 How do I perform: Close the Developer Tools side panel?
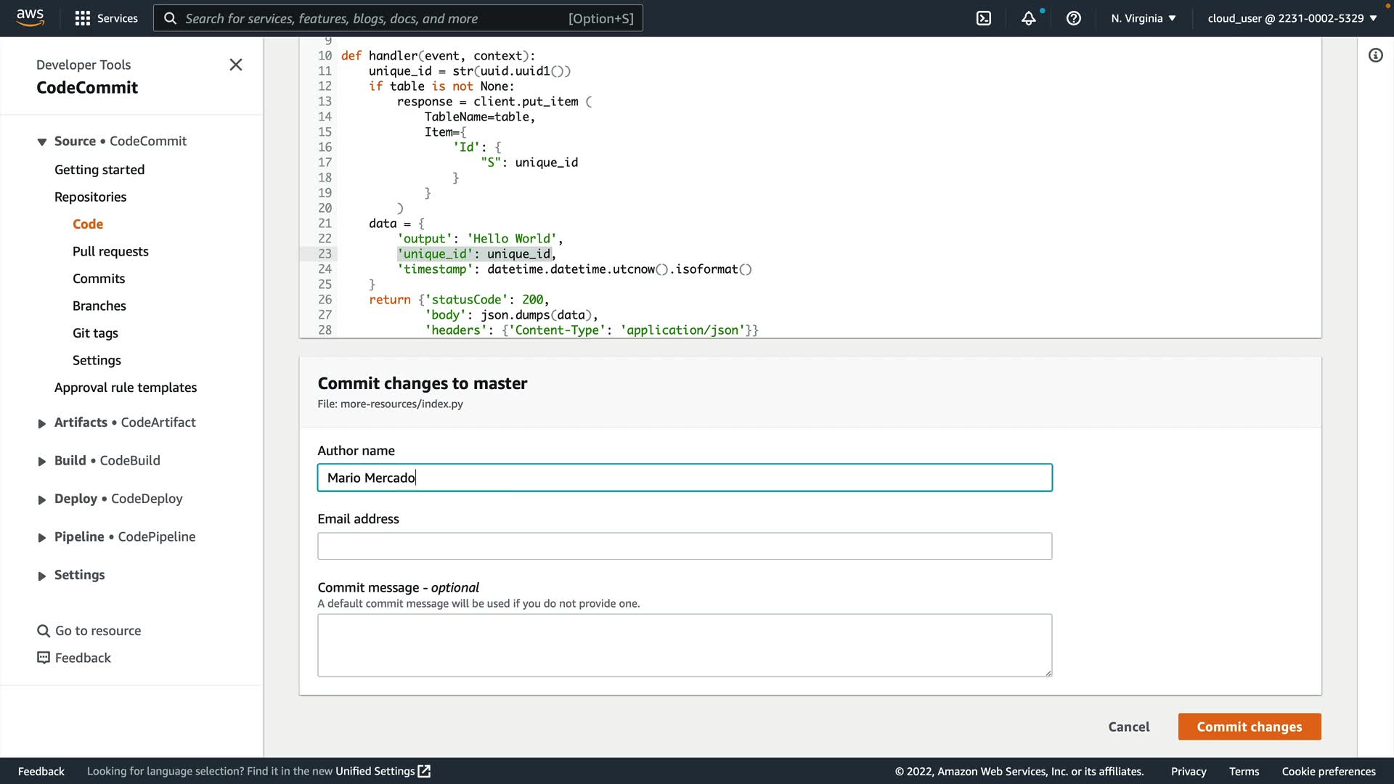point(235,65)
